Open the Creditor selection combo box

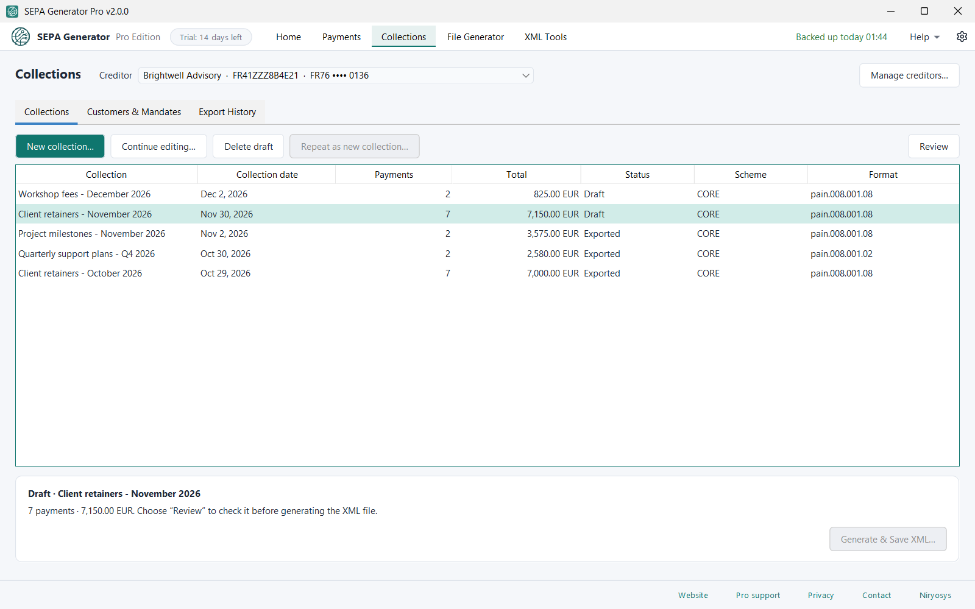pos(336,76)
